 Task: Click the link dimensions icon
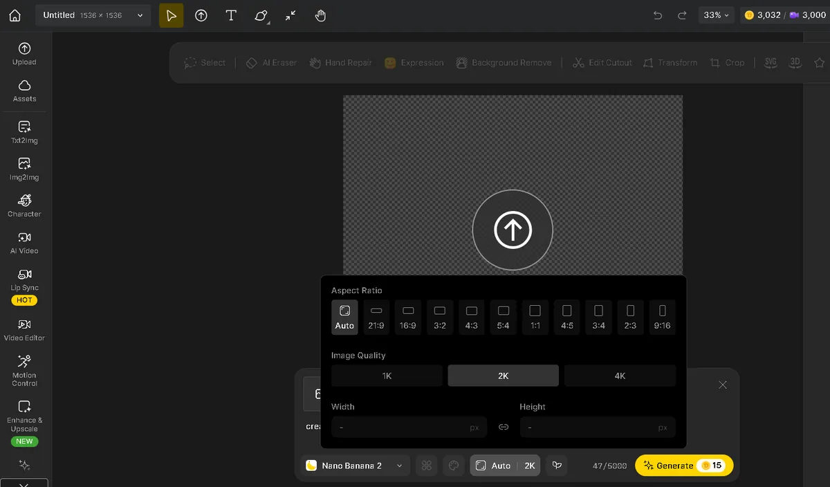(x=504, y=428)
